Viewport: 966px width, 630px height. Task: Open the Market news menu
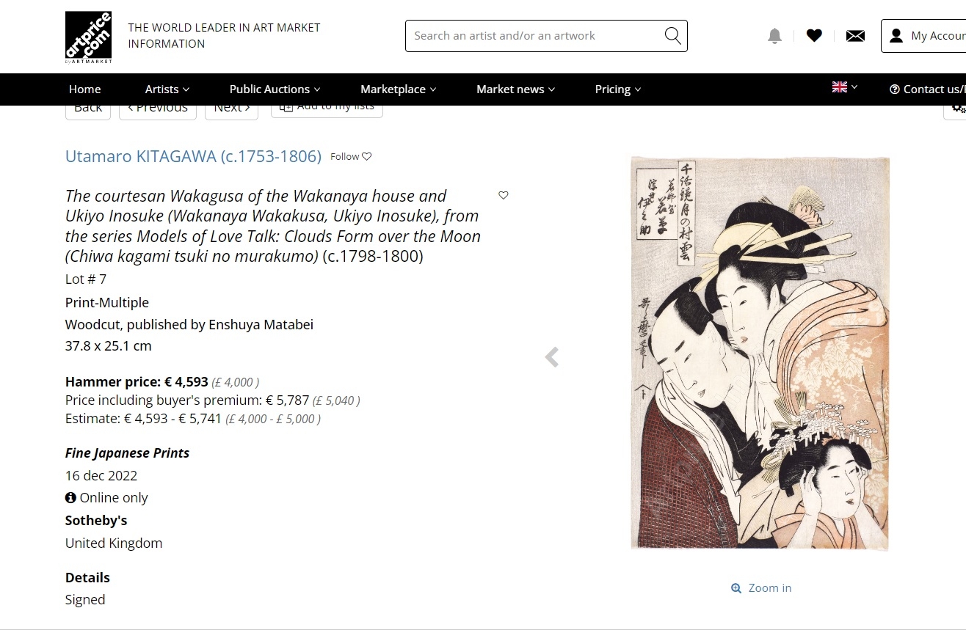pyautogui.click(x=516, y=89)
